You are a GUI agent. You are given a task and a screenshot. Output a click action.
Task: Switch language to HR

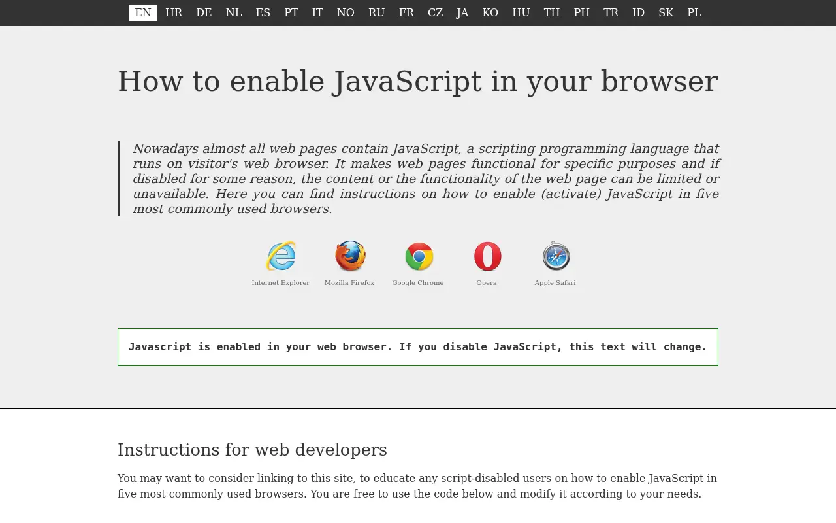click(174, 12)
